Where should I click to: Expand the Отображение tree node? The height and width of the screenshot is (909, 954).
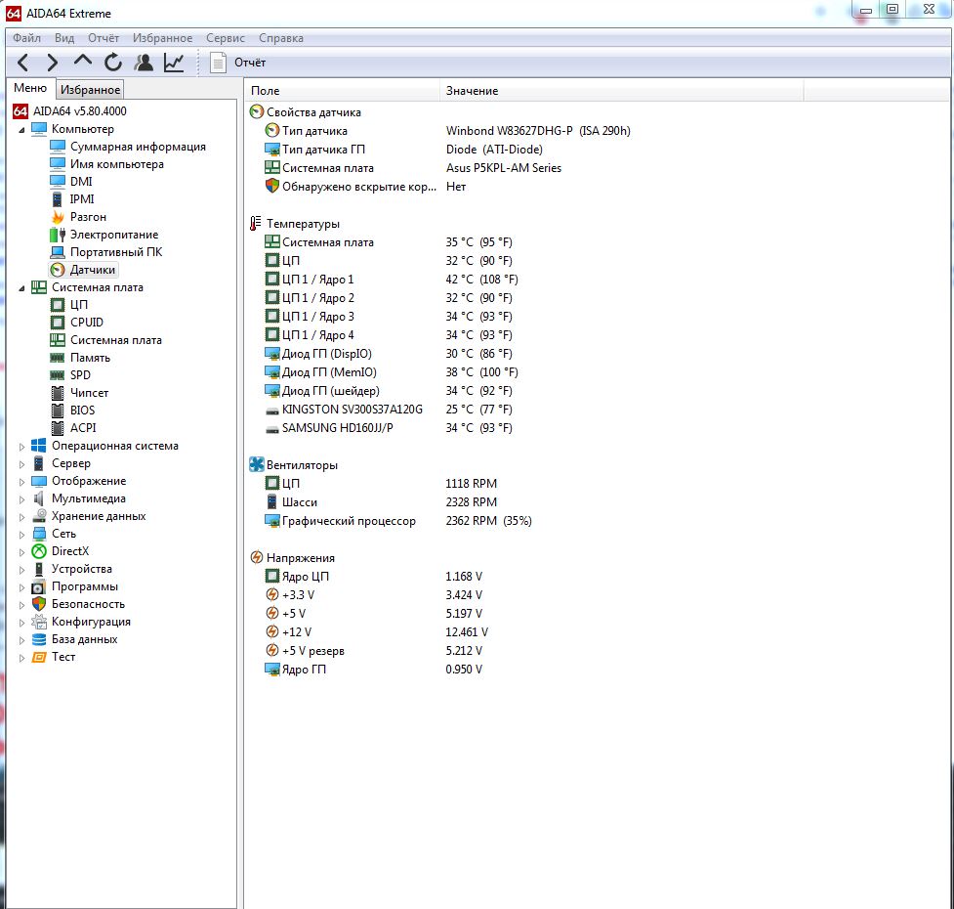point(21,482)
